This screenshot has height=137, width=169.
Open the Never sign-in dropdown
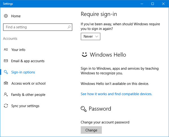(x=90, y=37)
